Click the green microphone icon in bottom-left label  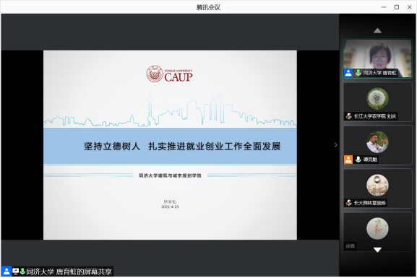[x=22, y=272]
